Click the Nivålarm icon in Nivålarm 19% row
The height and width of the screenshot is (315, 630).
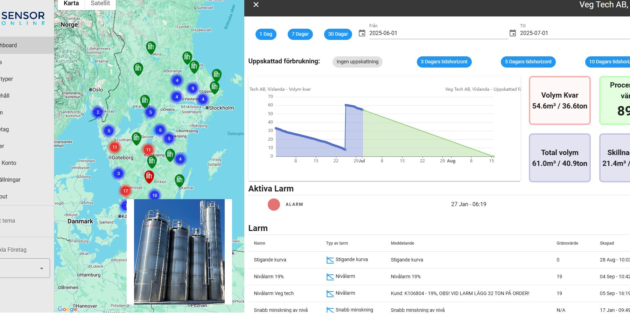coord(330,277)
